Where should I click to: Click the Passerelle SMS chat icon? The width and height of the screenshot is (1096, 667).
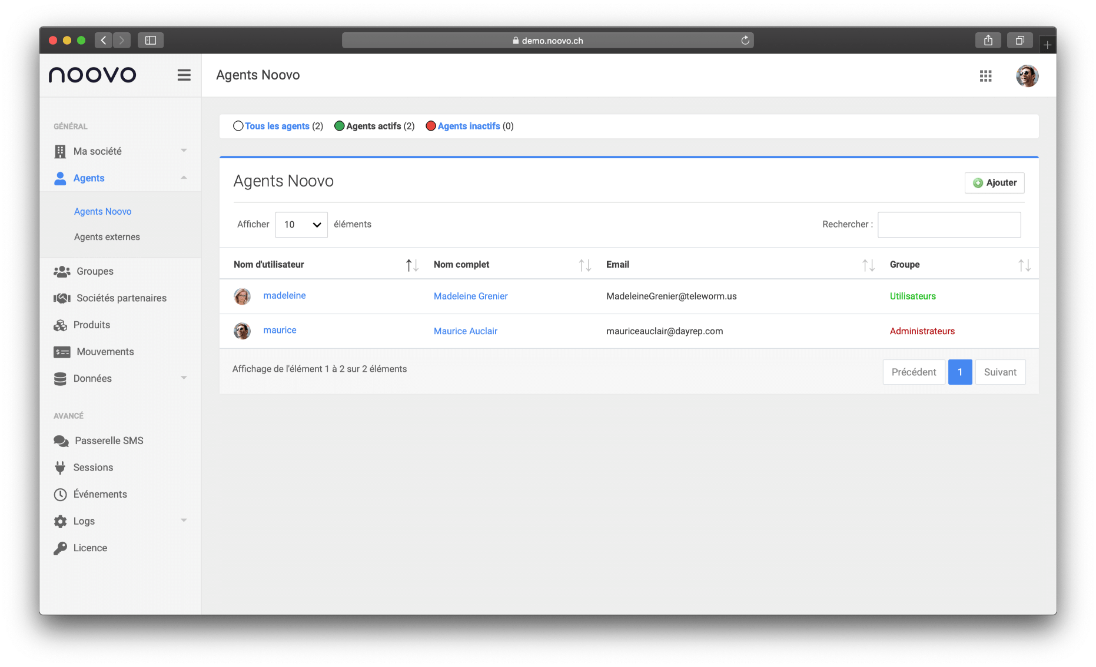click(x=61, y=441)
